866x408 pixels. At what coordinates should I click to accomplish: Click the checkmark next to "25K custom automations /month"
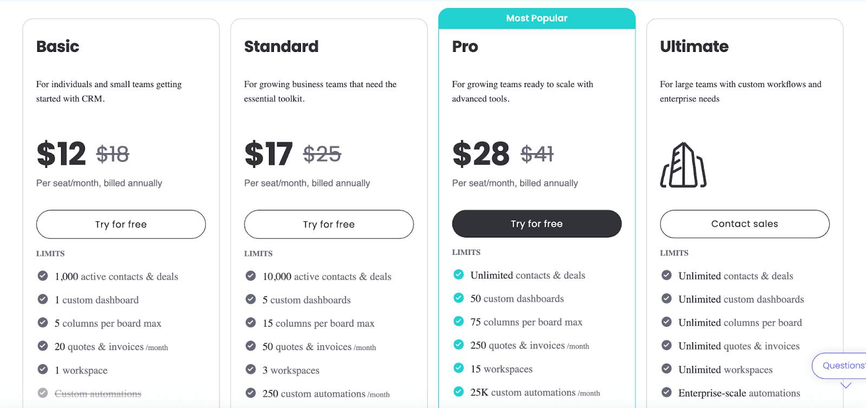(x=458, y=392)
